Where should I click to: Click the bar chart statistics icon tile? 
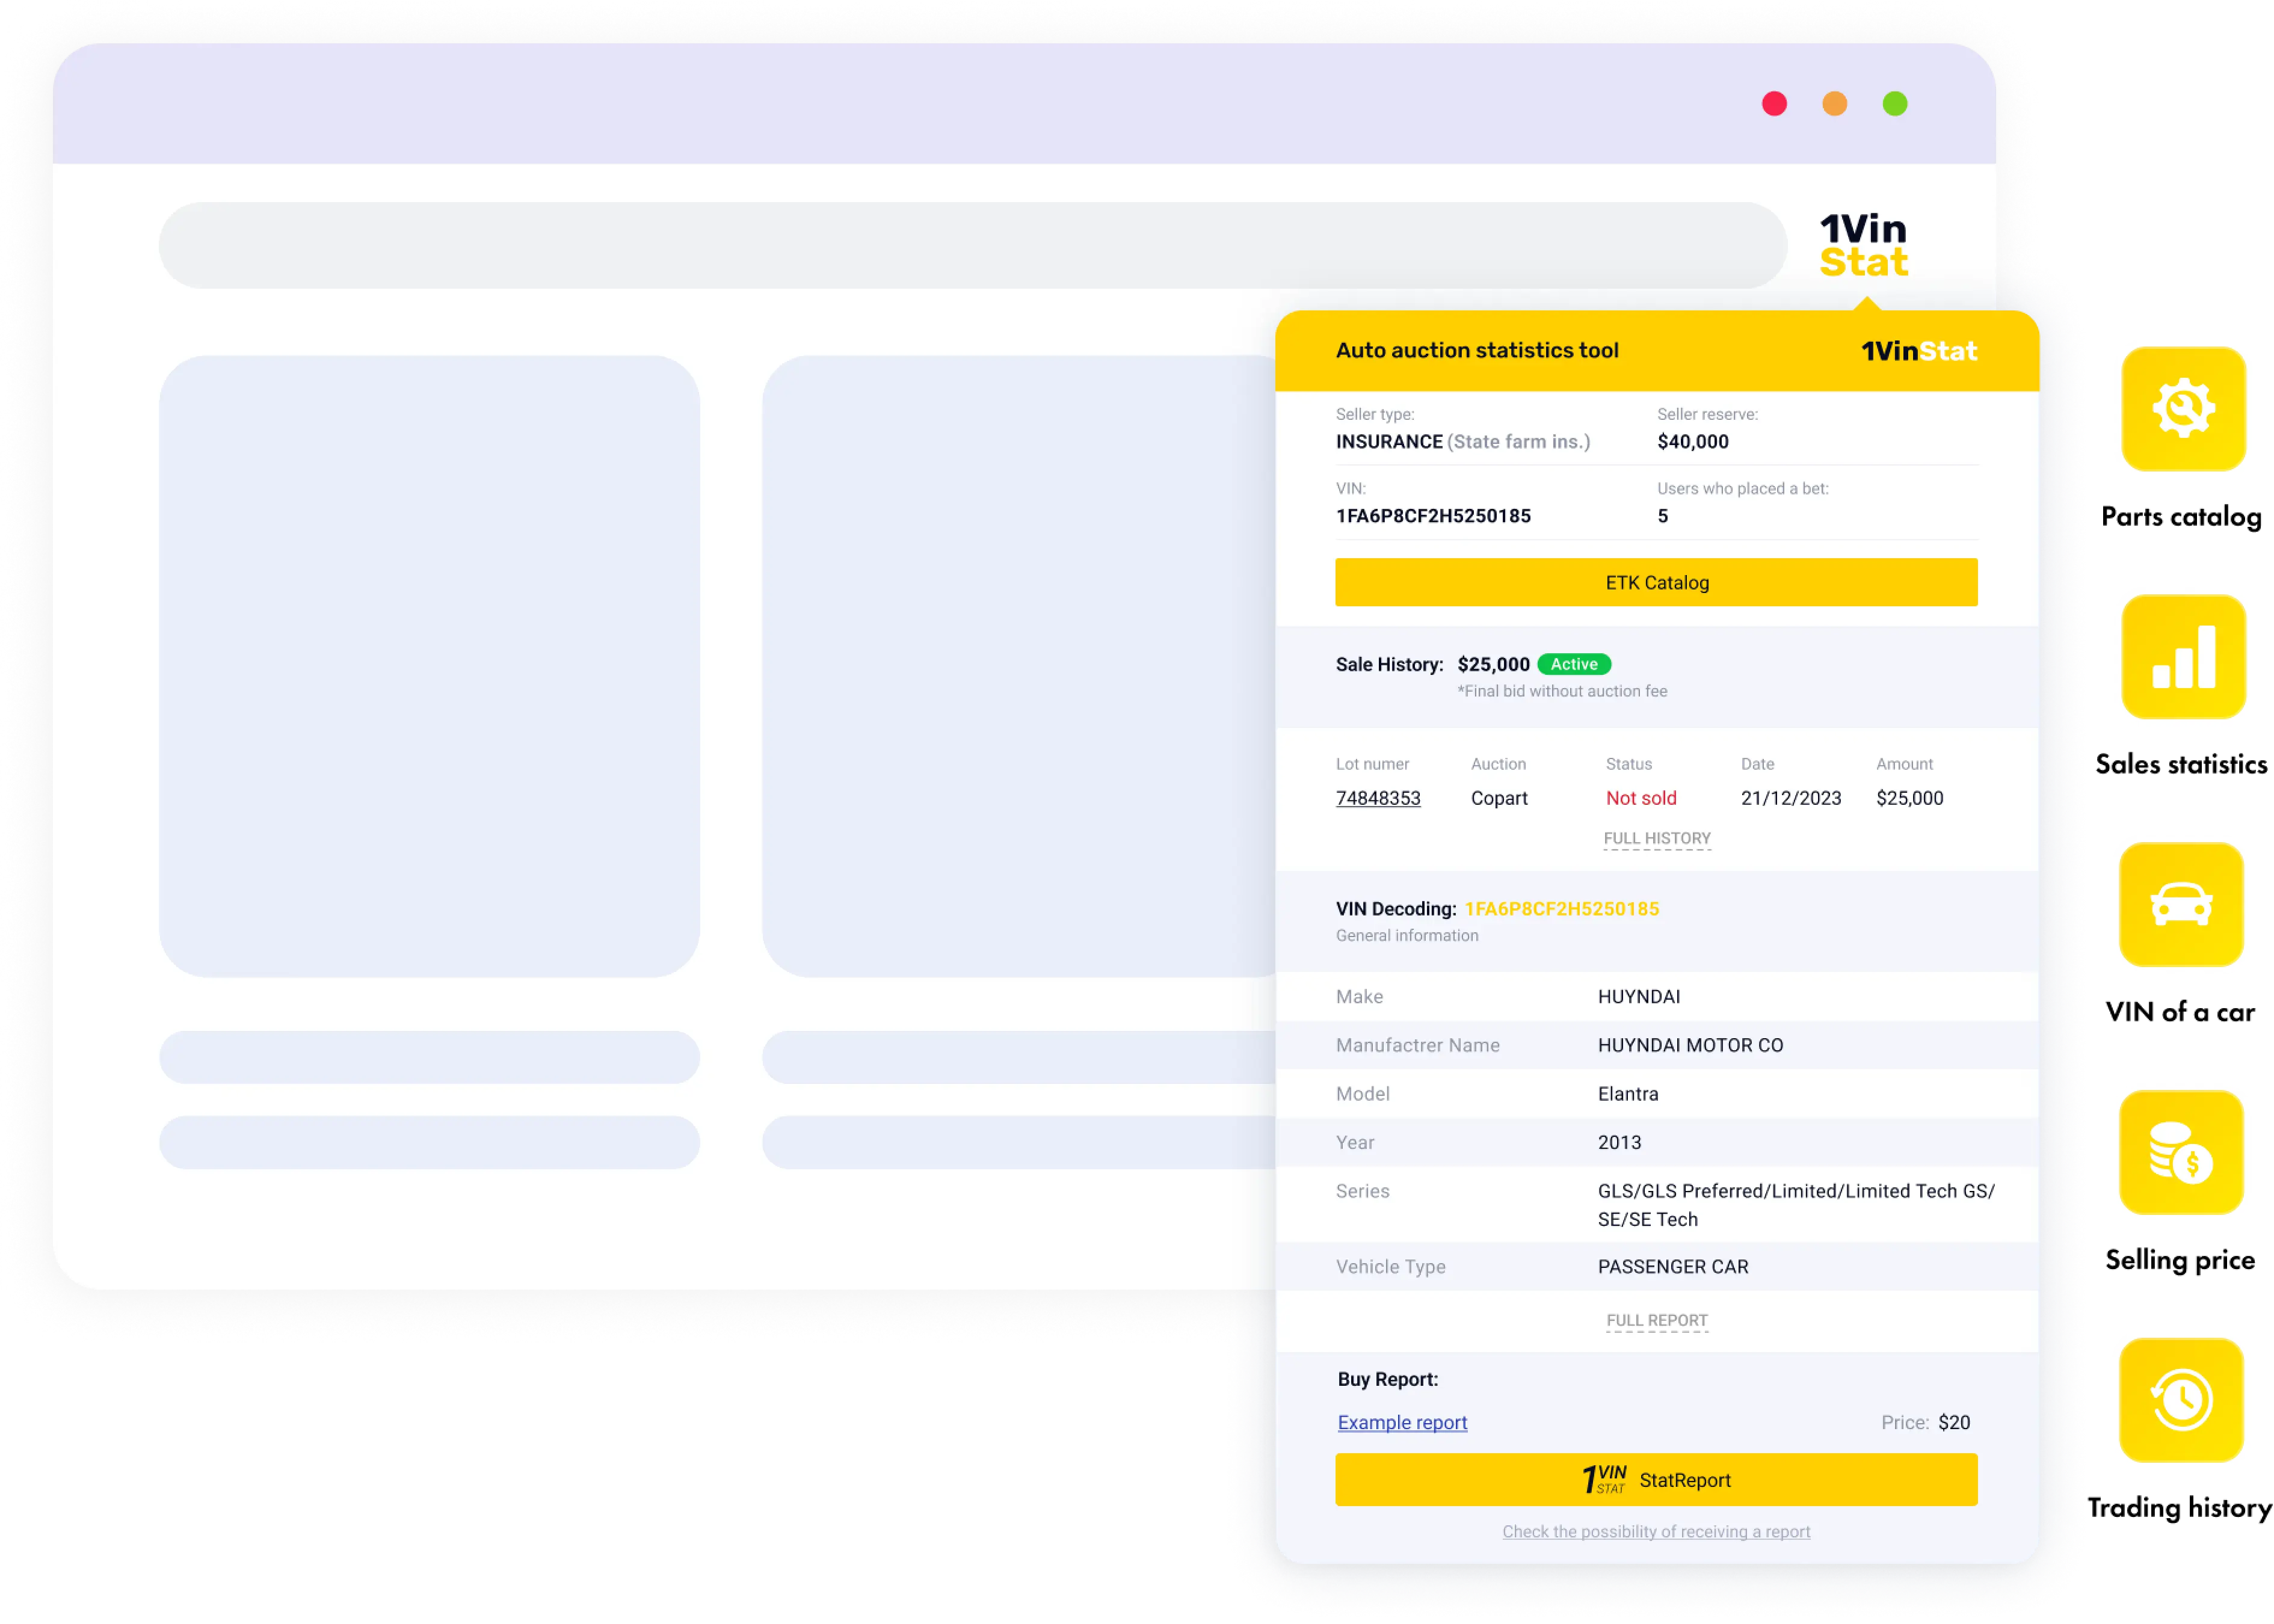click(x=2183, y=656)
